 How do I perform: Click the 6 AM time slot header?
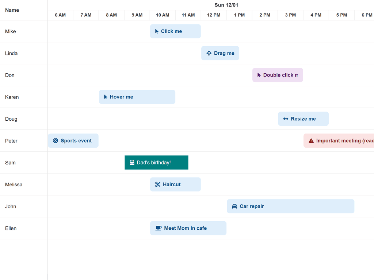[x=60, y=15]
